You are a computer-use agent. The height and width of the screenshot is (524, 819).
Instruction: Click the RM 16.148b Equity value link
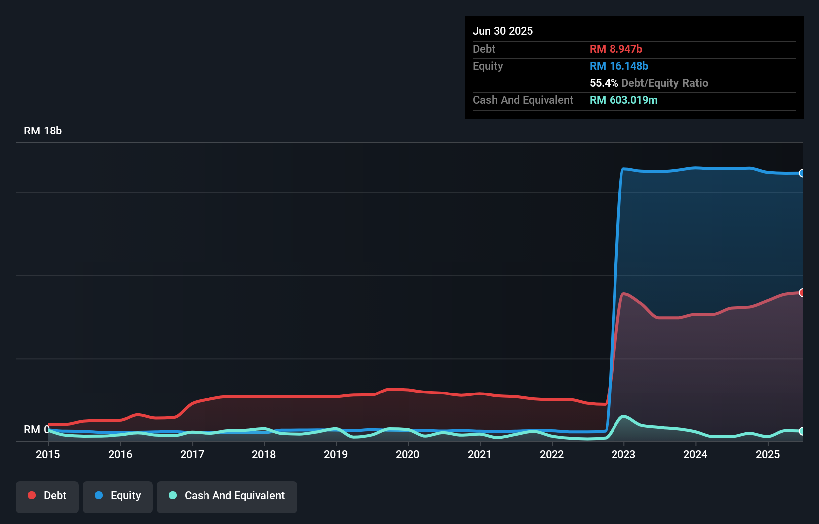coord(618,66)
